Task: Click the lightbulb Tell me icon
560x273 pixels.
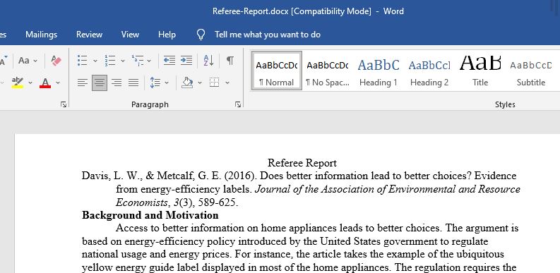Action: 201,35
